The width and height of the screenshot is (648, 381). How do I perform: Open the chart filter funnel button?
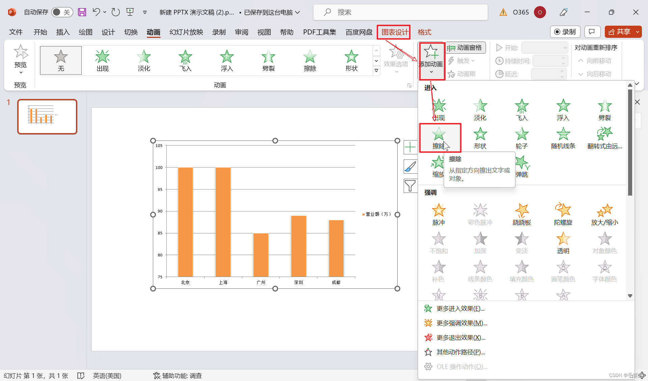coord(410,186)
